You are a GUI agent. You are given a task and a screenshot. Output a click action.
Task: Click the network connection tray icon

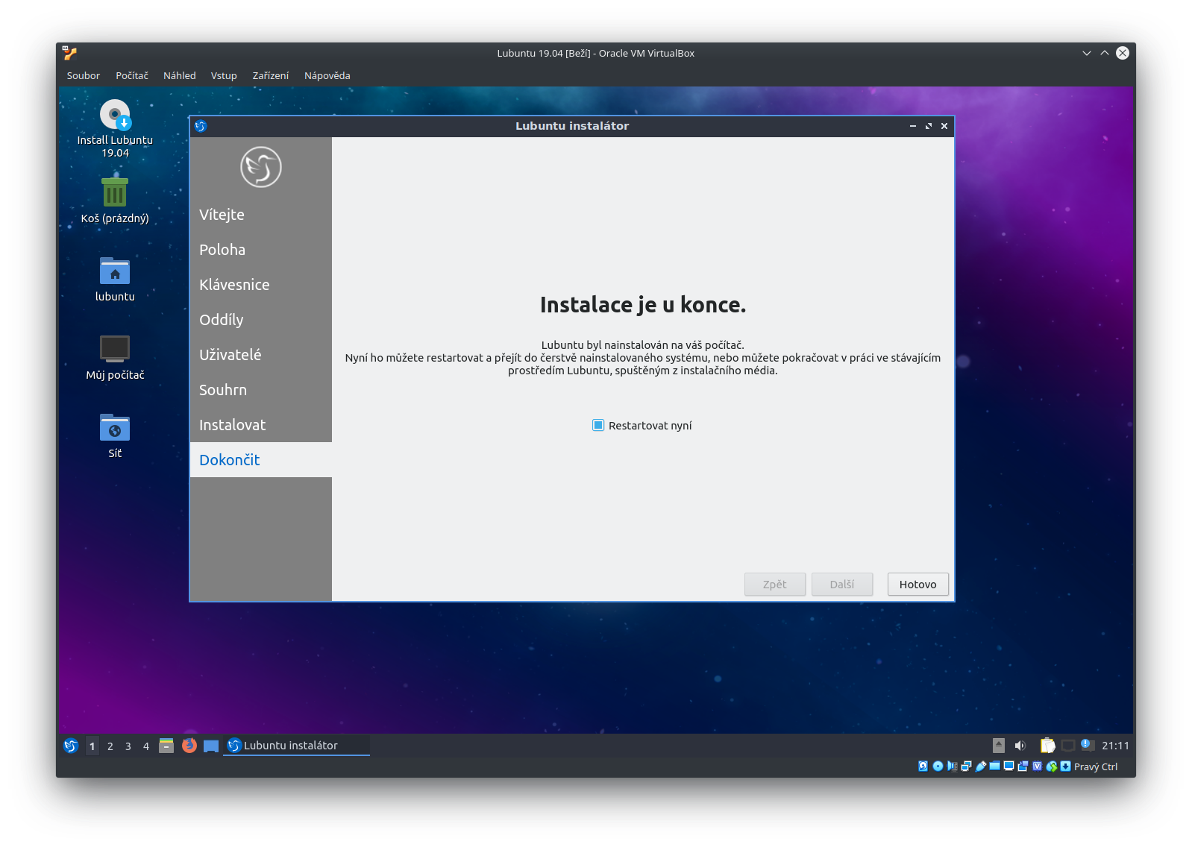(x=1068, y=746)
